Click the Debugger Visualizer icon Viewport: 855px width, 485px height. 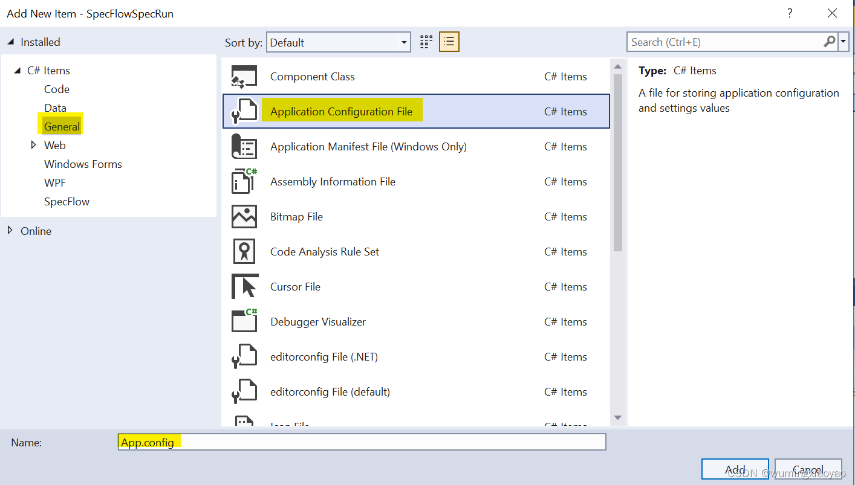244,321
